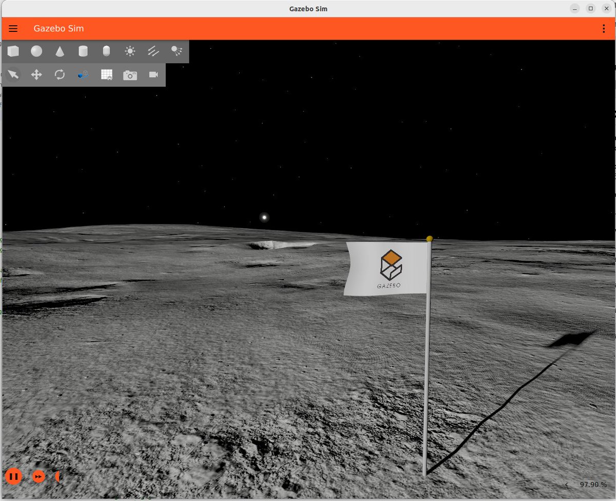
Task: Maximize the Gazebo Sim window
Action: [591, 8]
